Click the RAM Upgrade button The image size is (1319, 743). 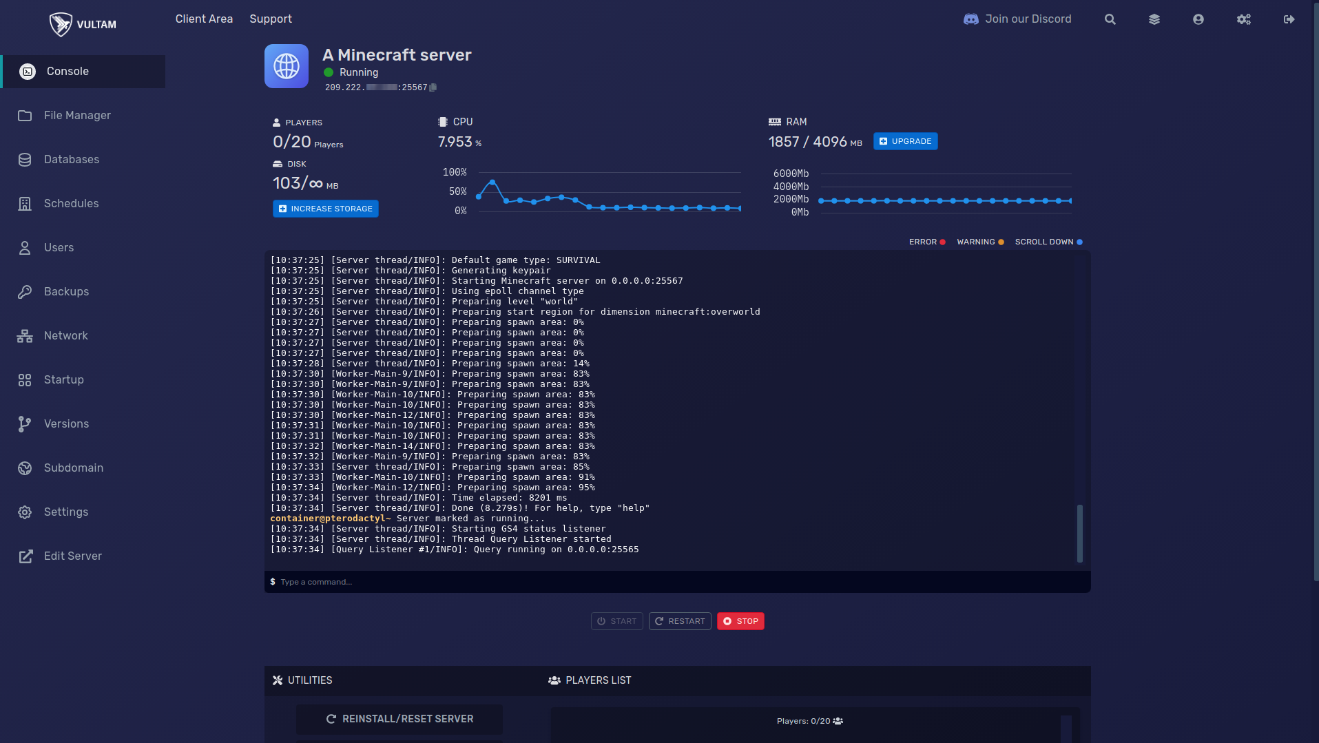pos(905,141)
